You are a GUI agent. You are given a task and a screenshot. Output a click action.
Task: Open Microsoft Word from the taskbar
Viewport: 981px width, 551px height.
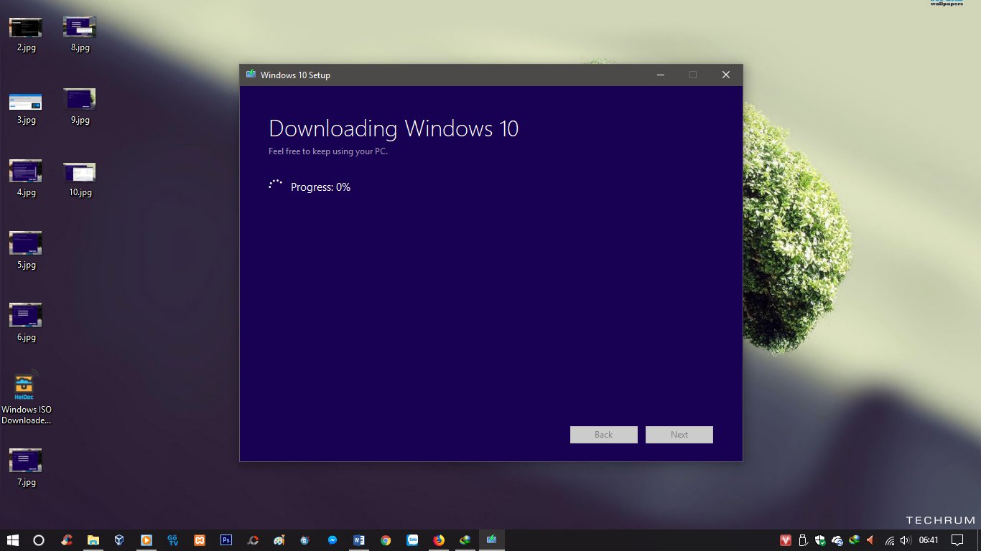(x=359, y=540)
